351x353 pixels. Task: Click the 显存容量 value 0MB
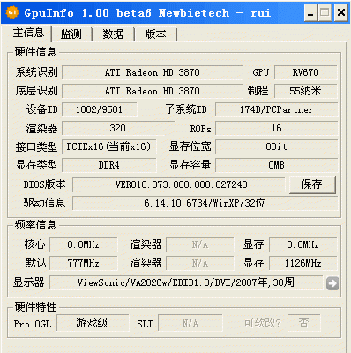click(276, 165)
